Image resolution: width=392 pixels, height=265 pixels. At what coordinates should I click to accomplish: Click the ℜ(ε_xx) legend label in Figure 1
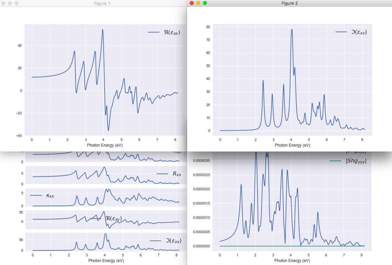pos(172,32)
